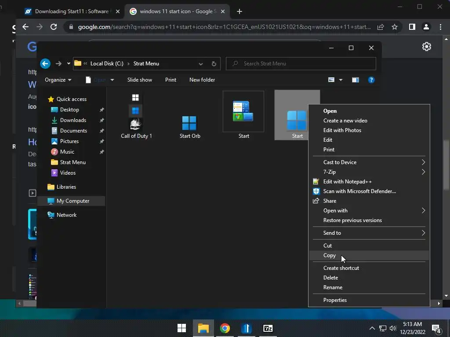The image size is (450, 337).
Task: Open the Organize menu
Action: 58,80
